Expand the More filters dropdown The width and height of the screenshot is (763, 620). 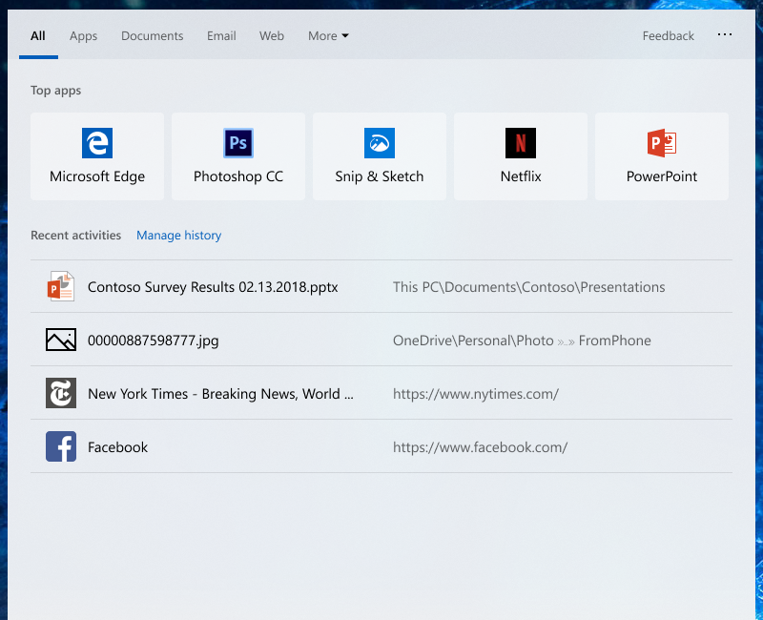coord(327,35)
